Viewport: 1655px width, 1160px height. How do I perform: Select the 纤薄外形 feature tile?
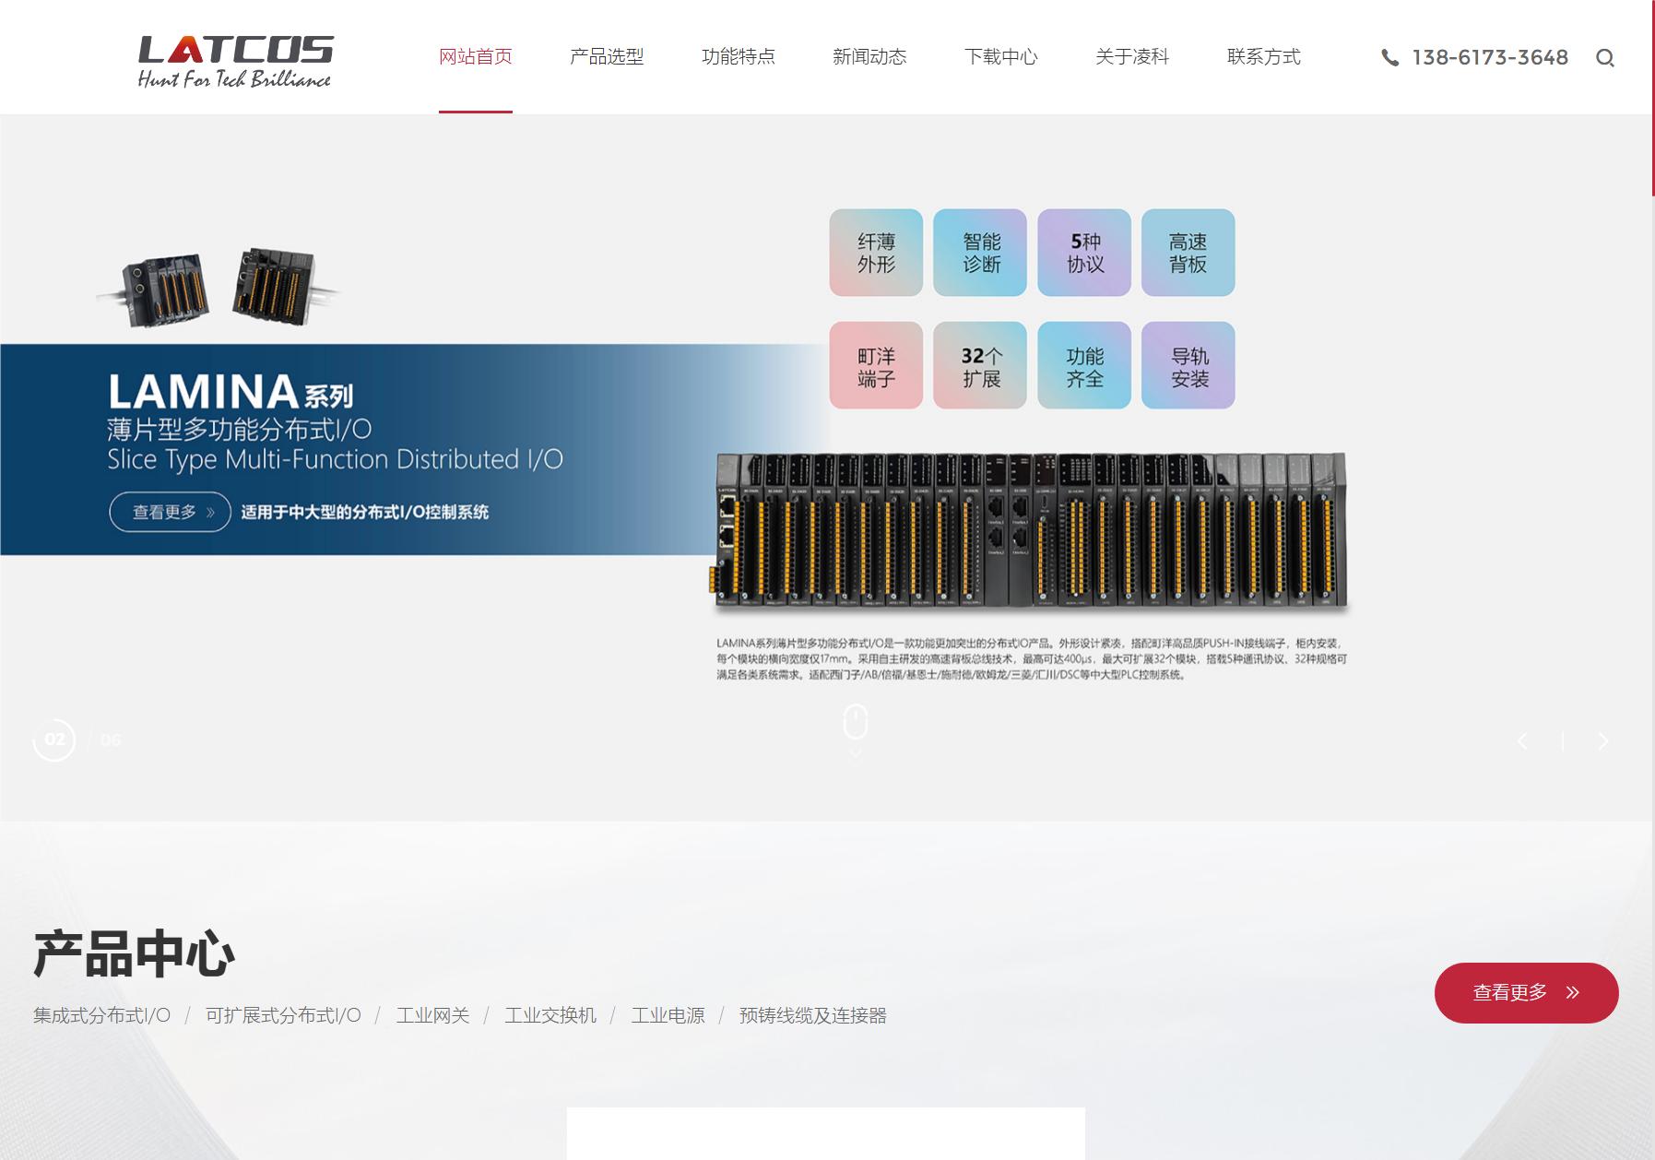[x=876, y=253]
